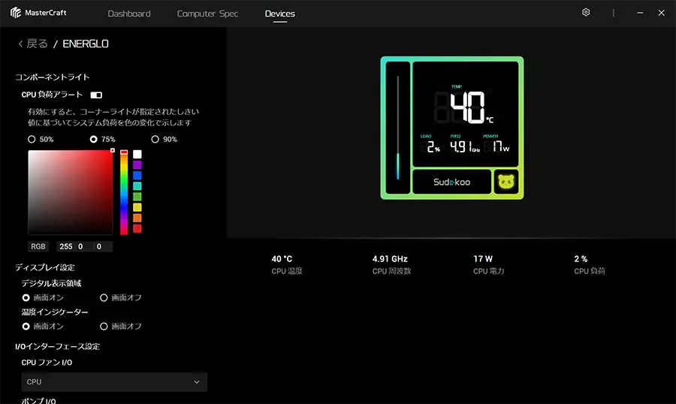
Task: Click the ディスプレイ設定 section heading
Action: pos(45,267)
